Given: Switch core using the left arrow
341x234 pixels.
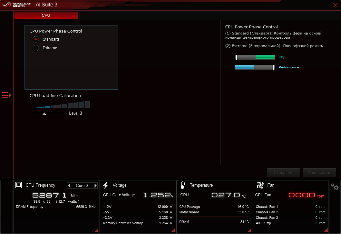Looking at the screenshot, I should click(x=69, y=185).
